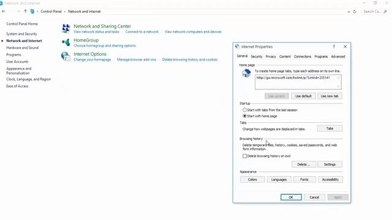Image resolution: width=392 pixels, height=220 pixels.
Task: Go to Control Panel Home
Action: 22,24
